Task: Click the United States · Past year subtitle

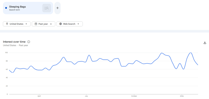Action: [15, 45]
